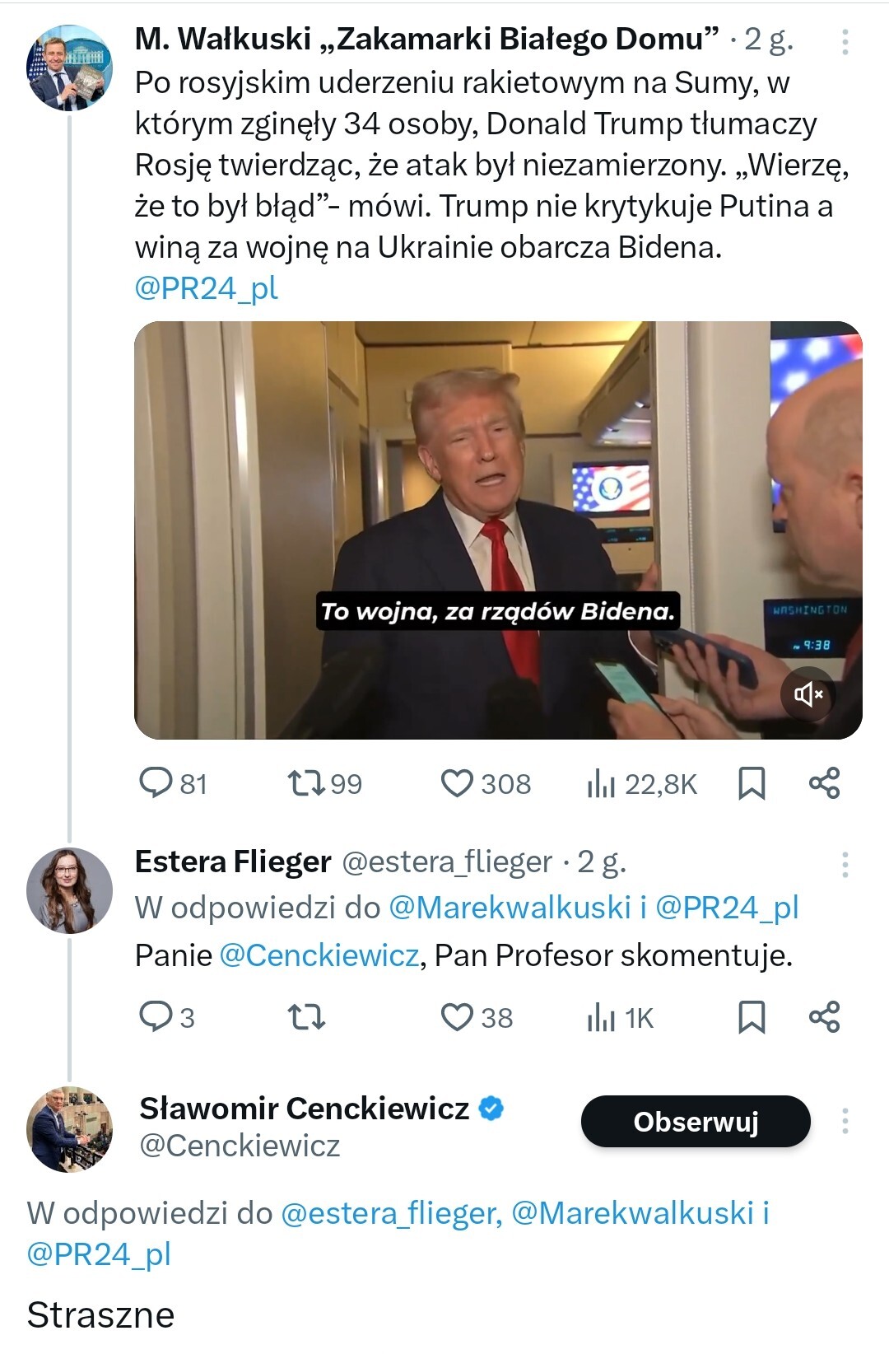View analytics for tweet with 22,8K views
The width and height of the screenshot is (889, 1354).
[601, 784]
